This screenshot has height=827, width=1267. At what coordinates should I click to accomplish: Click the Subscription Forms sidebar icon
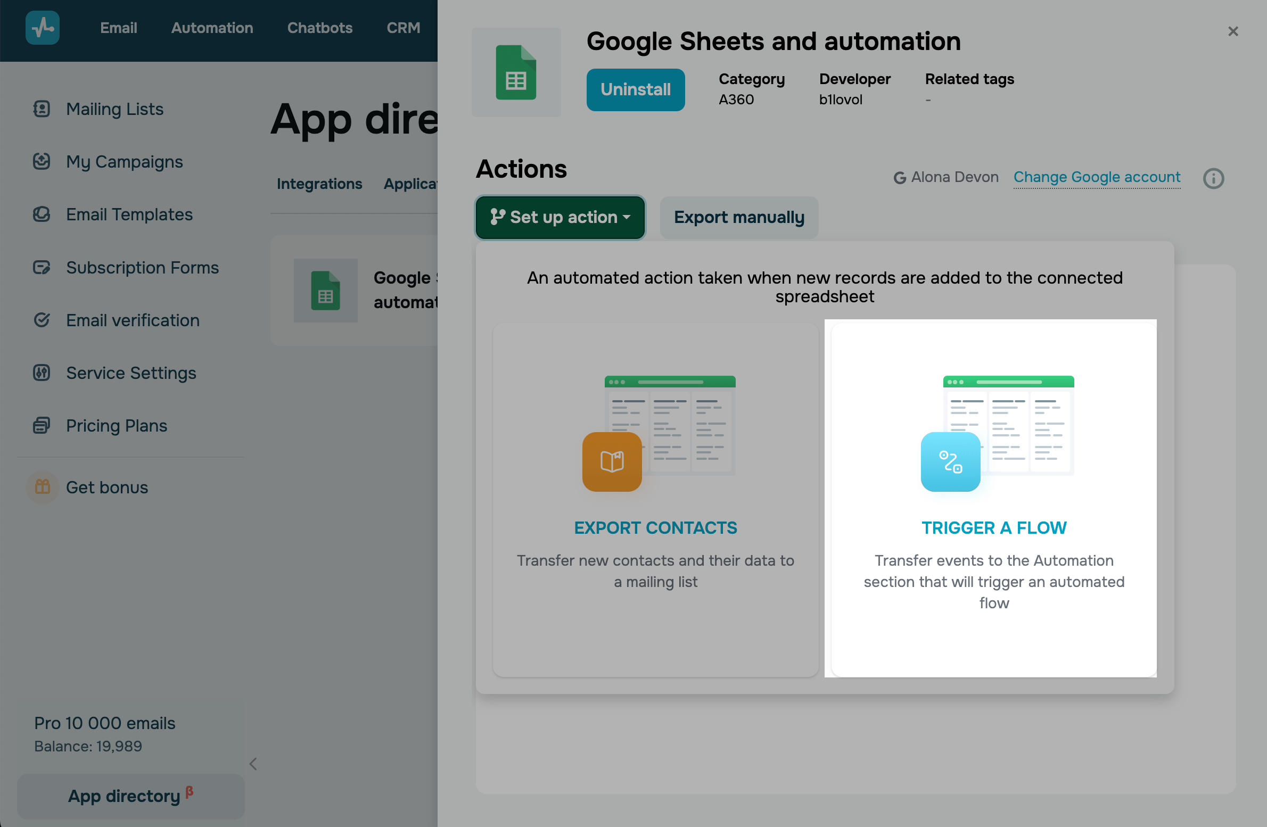point(42,267)
